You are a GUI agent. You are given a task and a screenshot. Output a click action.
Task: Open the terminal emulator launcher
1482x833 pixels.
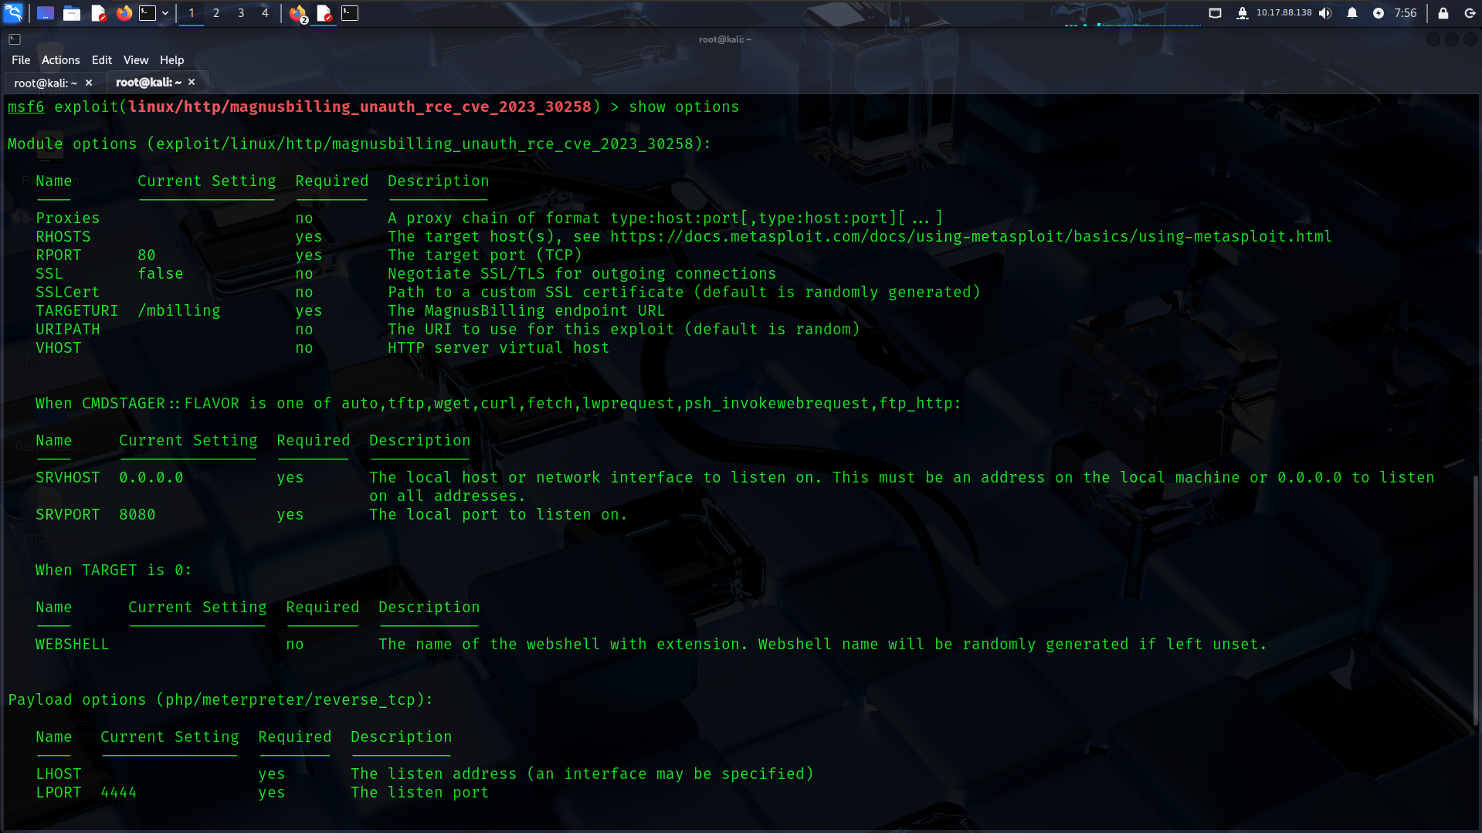tap(148, 13)
